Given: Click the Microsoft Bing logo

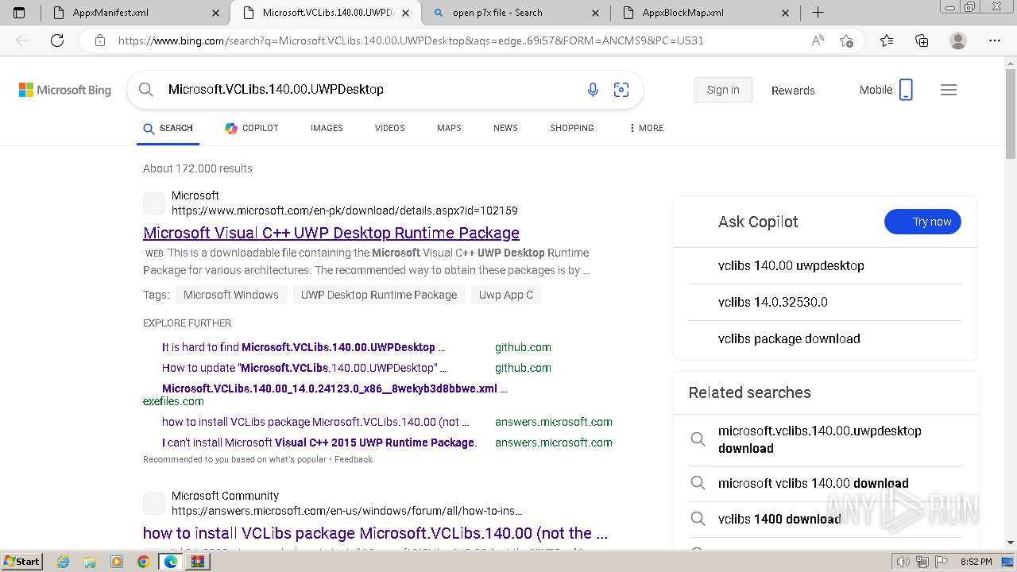Looking at the screenshot, I should coord(65,90).
